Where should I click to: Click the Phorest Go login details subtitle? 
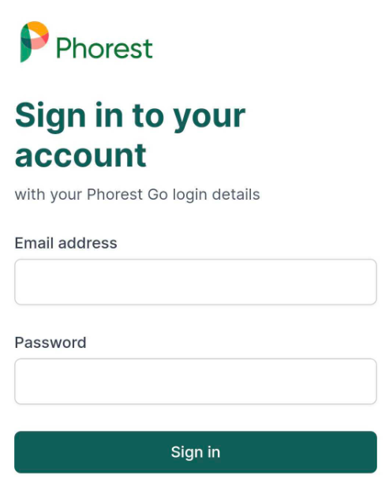coord(137,194)
